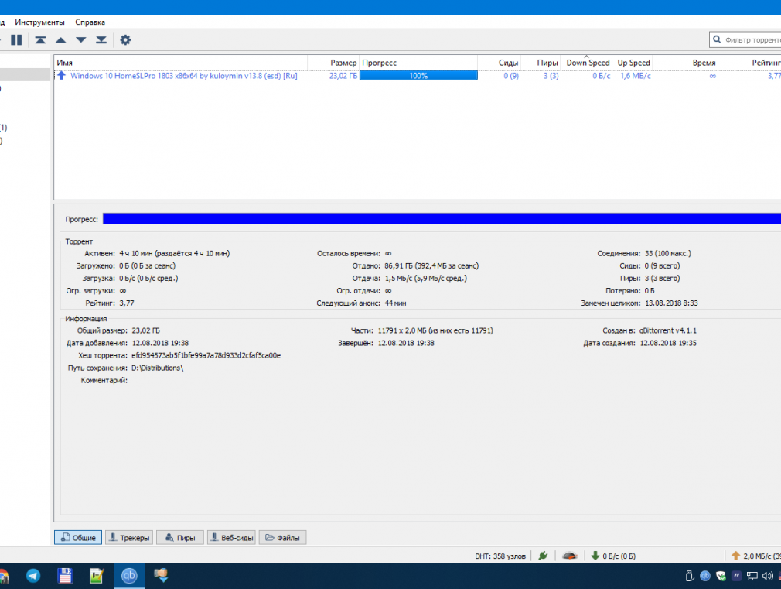
Task: Click the save path D:\Distributions\
Action: [x=158, y=368]
